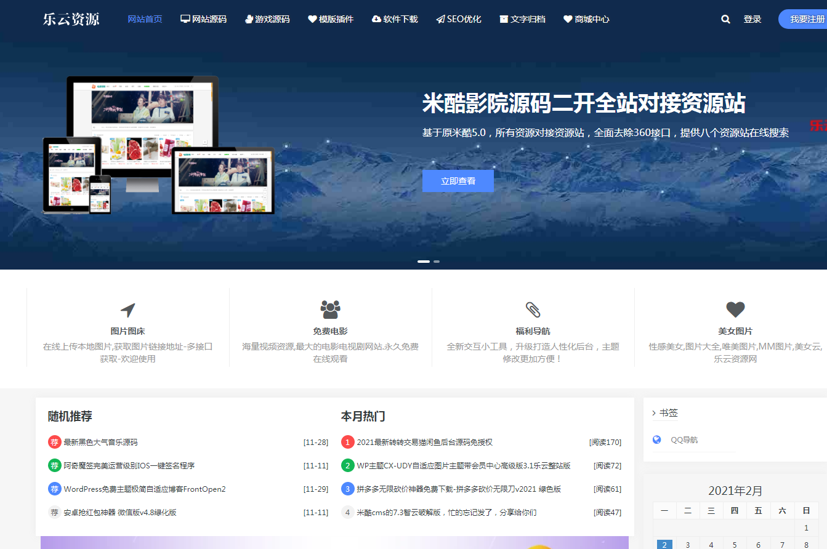827x549 pixels.
Task: Open the 游戏源码 navigation menu
Action: [x=267, y=19]
